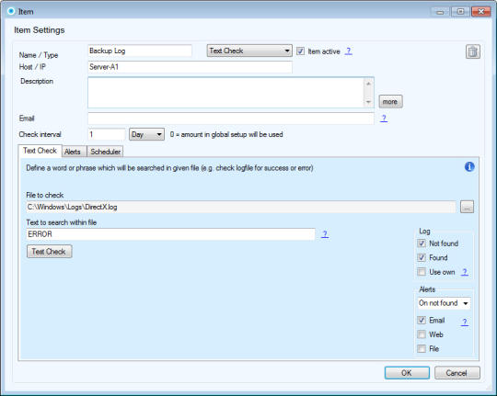Screen dimensions: 497x396
Task: Switch to the Scheduler tab
Action: pyautogui.click(x=105, y=152)
